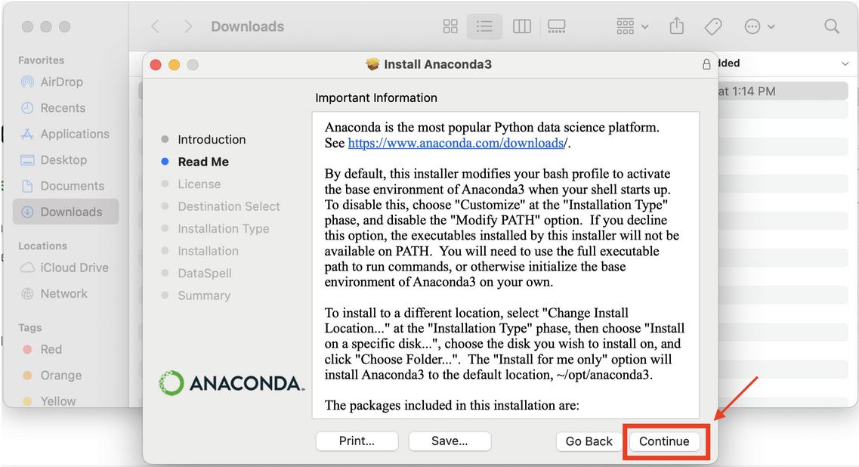
Task: Click the Save... button
Action: click(450, 441)
